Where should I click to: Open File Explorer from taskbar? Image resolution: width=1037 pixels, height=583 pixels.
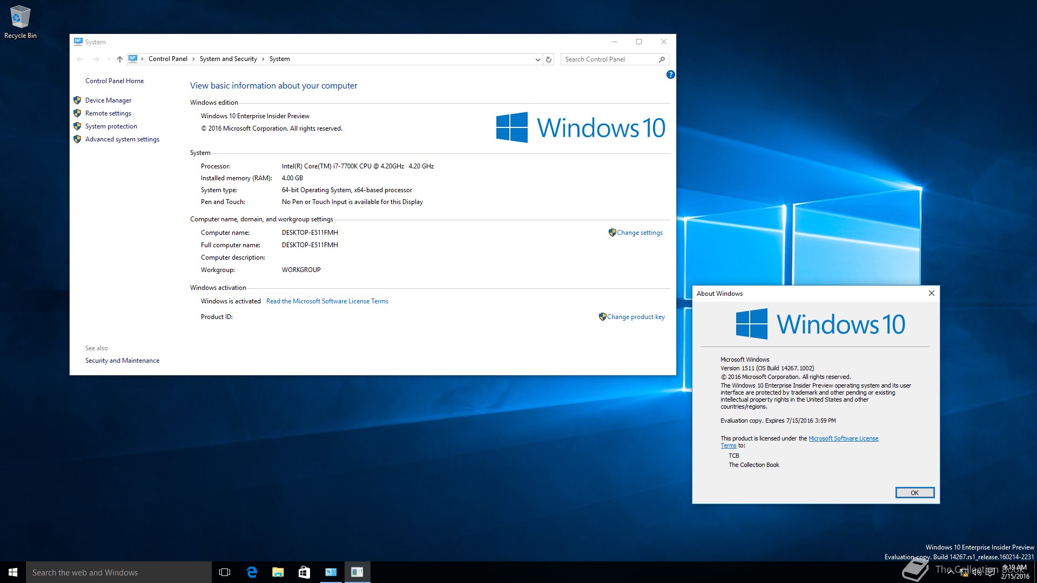coord(278,572)
